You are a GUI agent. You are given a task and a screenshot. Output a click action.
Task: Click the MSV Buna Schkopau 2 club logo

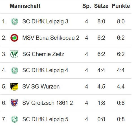pos(14,38)
